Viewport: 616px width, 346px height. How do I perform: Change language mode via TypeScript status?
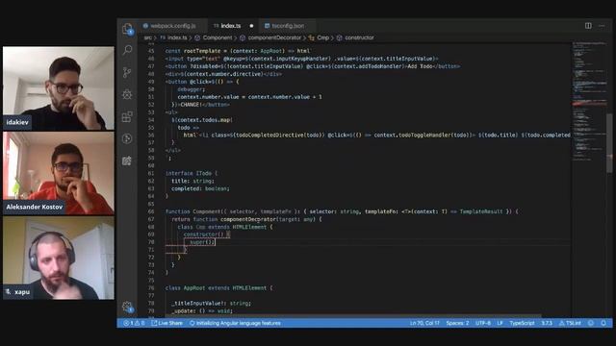(x=522, y=323)
